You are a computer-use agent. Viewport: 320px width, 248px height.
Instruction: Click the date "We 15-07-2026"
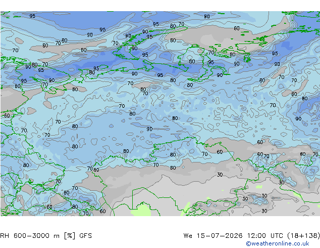pos(213,236)
